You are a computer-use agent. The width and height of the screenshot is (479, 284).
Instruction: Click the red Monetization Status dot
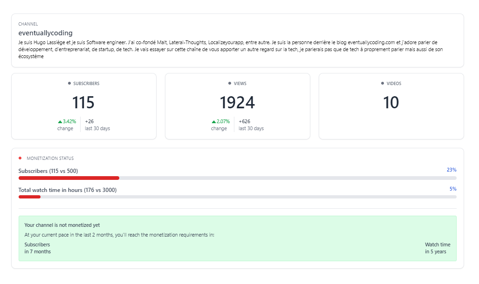(x=20, y=158)
